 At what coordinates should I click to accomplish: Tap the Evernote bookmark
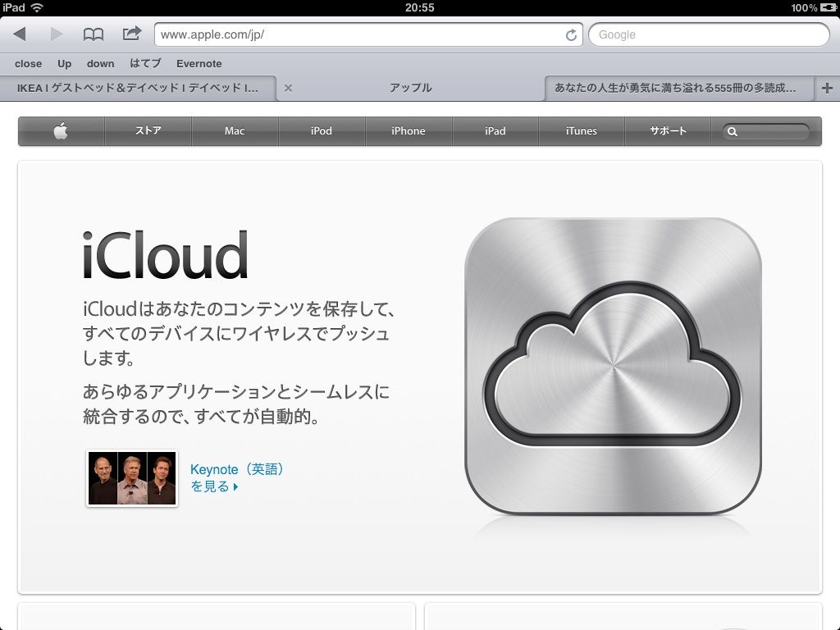point(199,64)
